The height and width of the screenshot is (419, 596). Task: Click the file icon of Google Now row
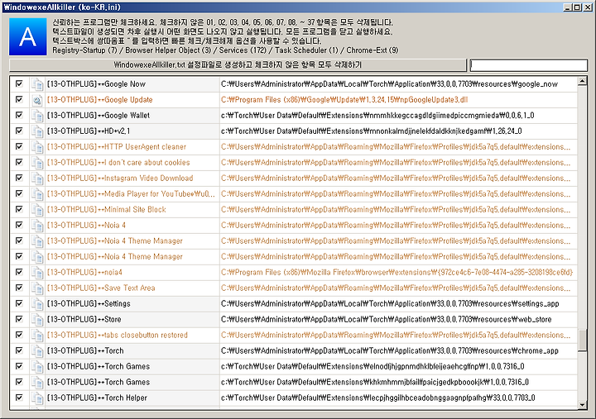(37, 84)
